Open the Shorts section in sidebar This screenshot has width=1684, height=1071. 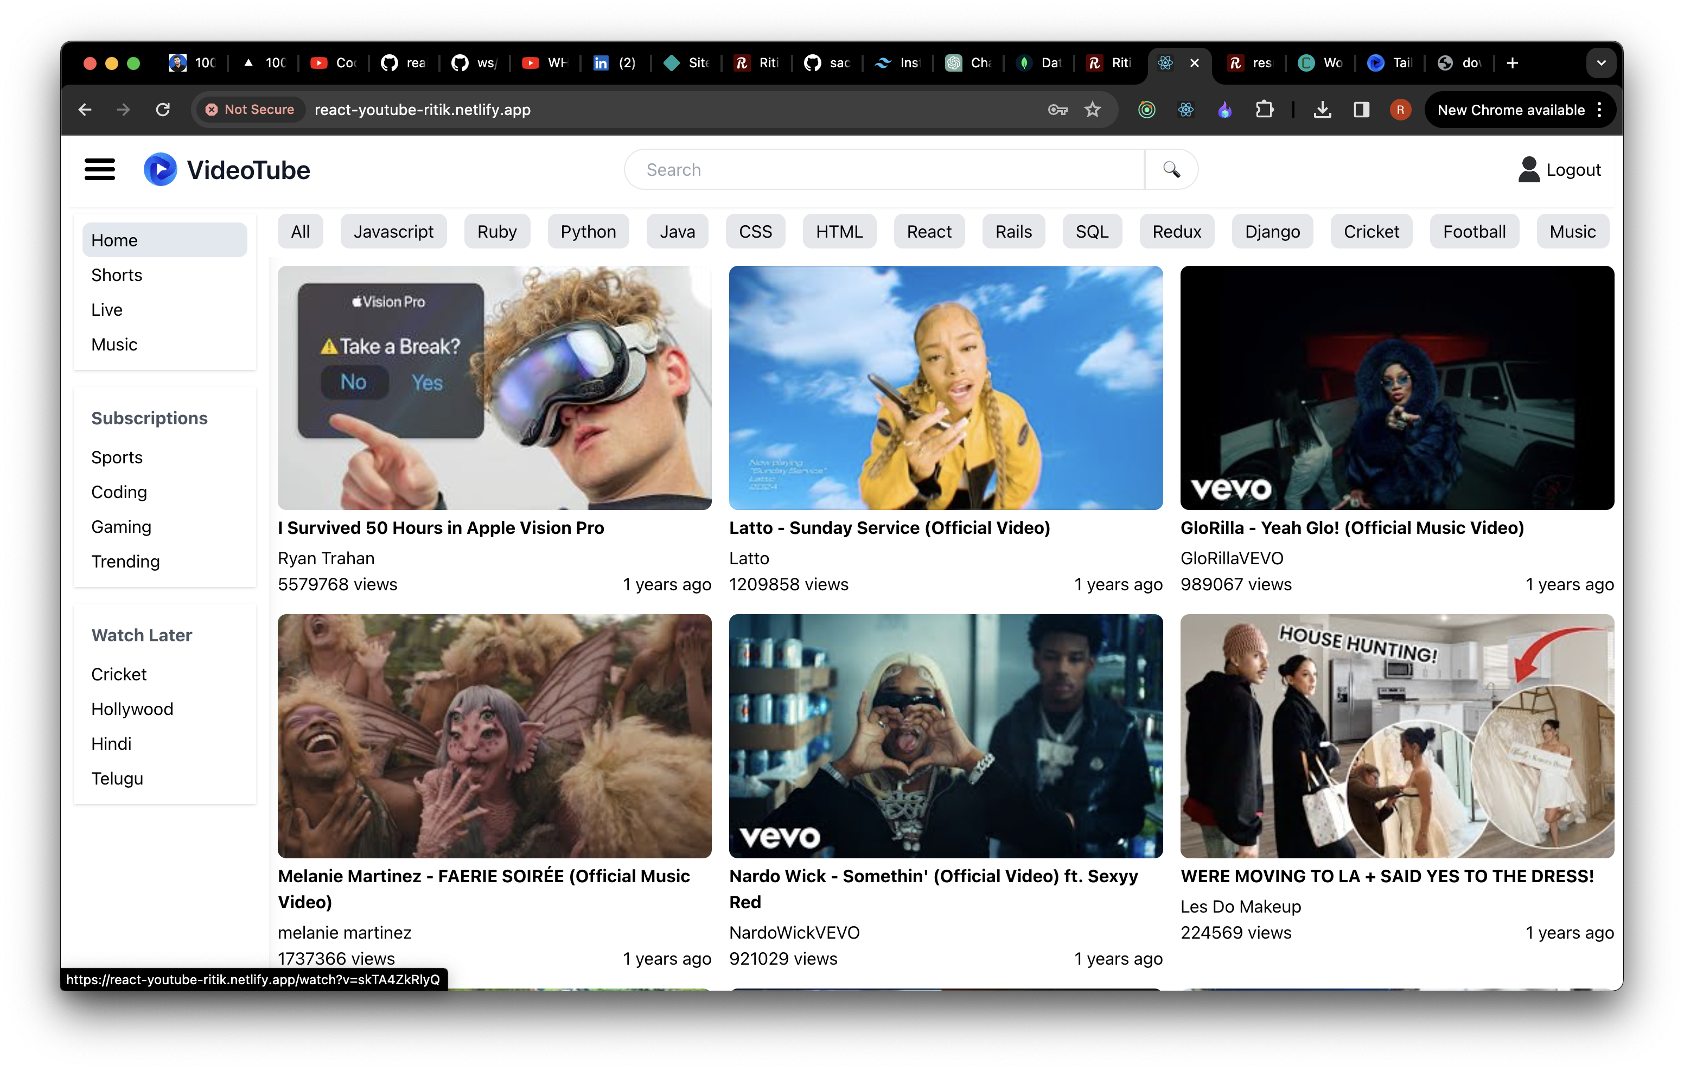(x=116, y=275)
